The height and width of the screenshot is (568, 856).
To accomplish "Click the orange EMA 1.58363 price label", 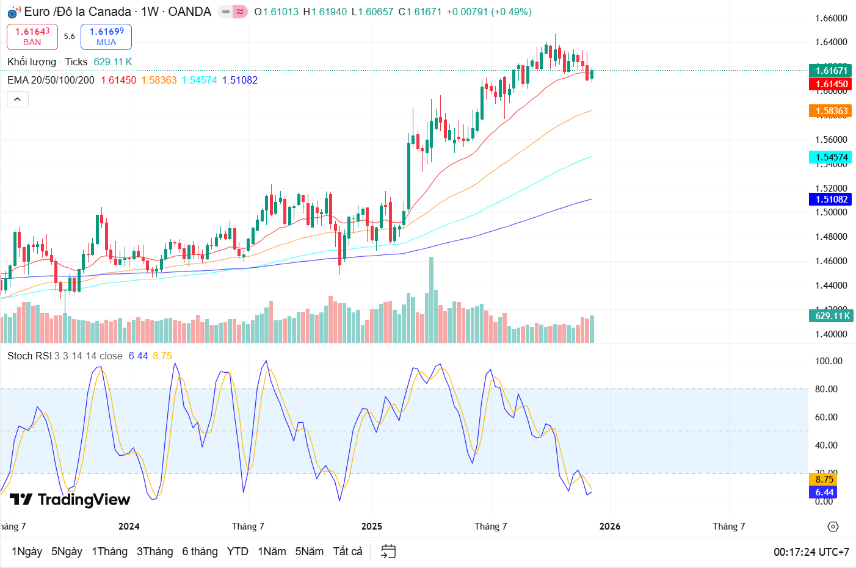I will [831, 111].
